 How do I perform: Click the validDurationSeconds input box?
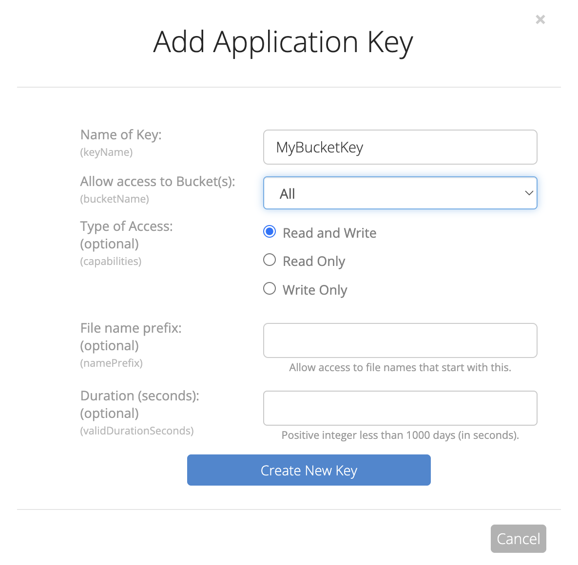click(x=400, y=408)
